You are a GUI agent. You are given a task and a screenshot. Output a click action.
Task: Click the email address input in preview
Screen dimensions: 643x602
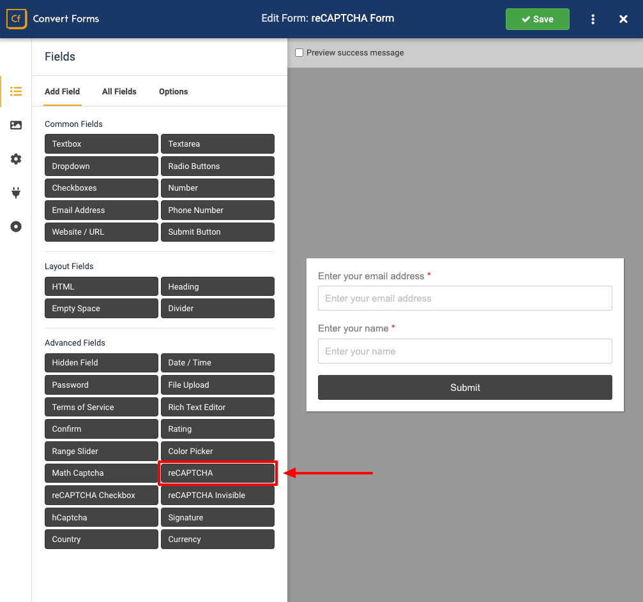click(465, 298)
